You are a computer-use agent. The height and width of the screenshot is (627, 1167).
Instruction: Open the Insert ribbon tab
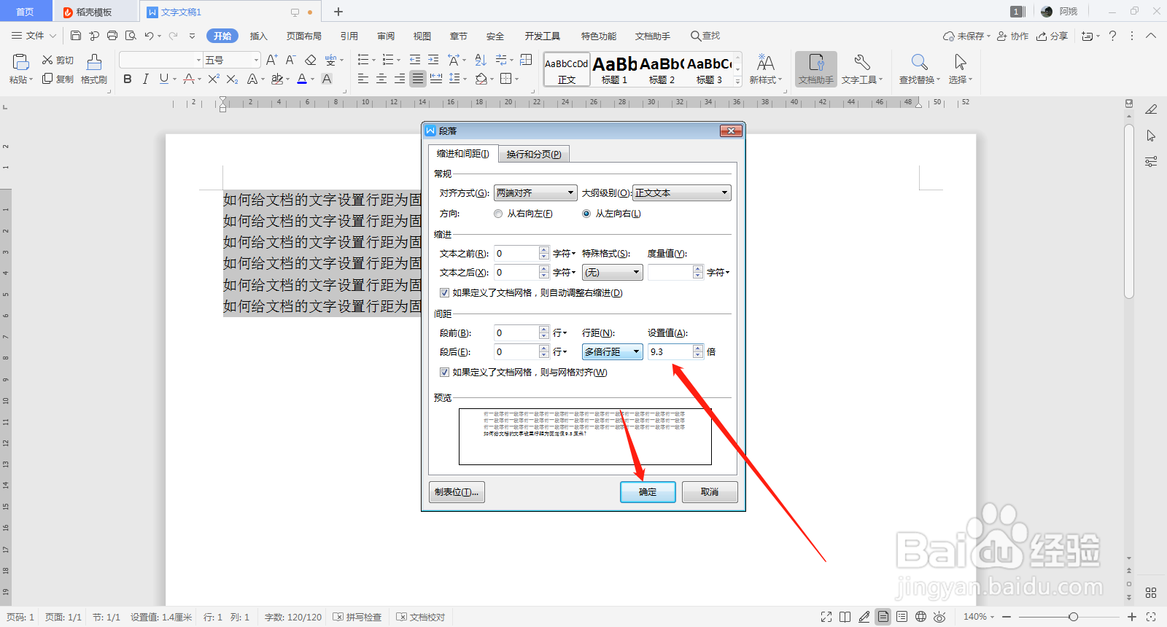click(x=259, y=36)
